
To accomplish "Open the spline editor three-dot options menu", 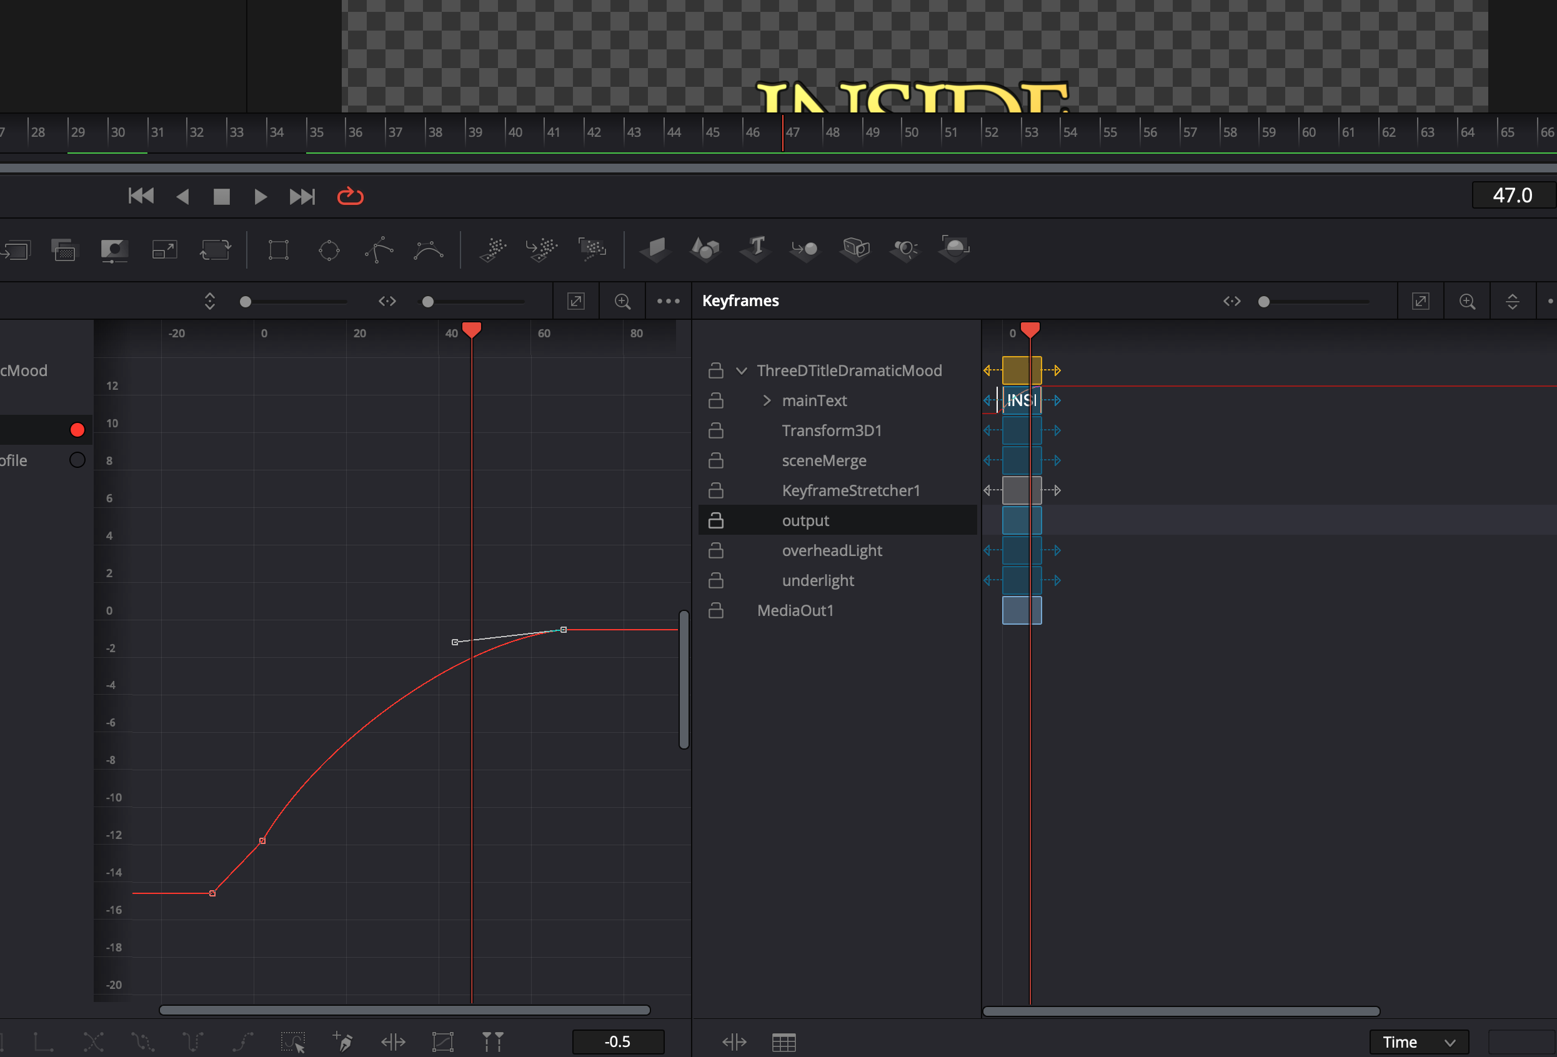I will (668, 302).
